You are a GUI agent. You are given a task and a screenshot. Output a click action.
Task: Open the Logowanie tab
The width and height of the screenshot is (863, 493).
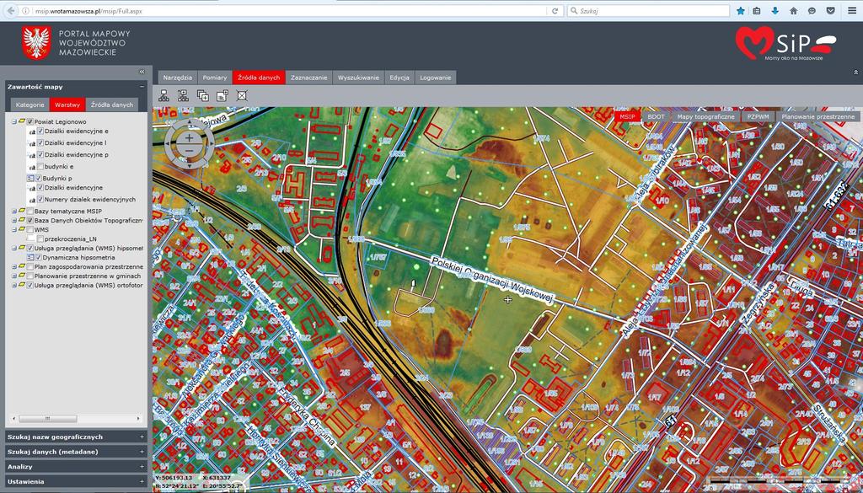coord(436,78)
